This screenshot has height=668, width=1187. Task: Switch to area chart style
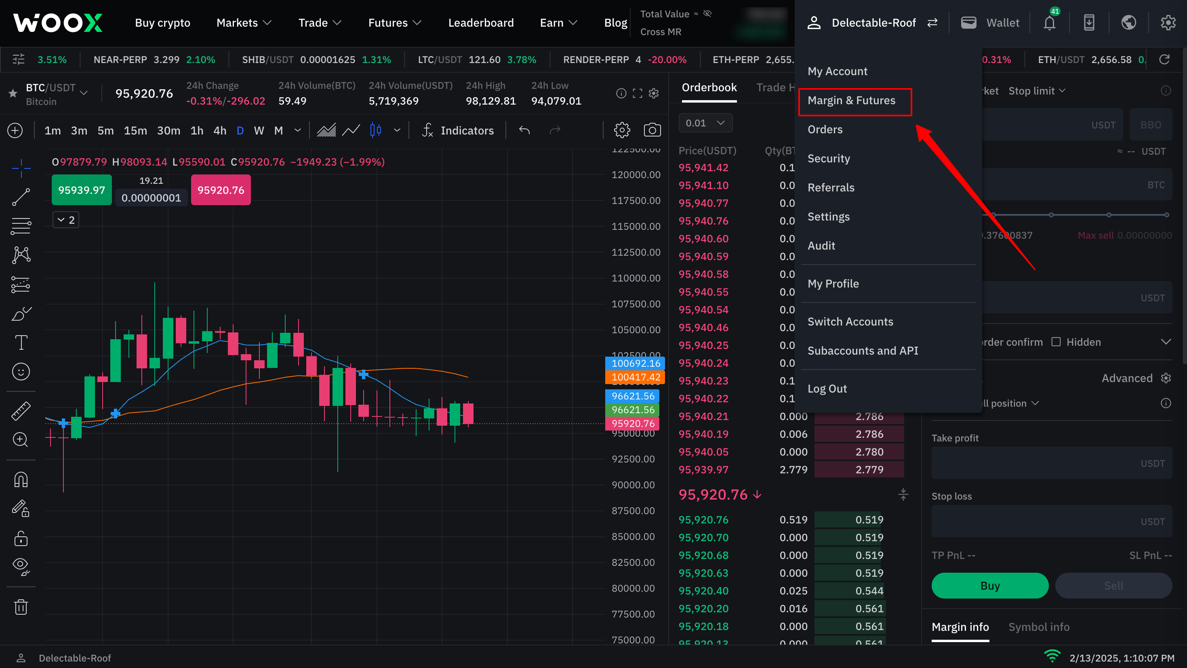326,130
